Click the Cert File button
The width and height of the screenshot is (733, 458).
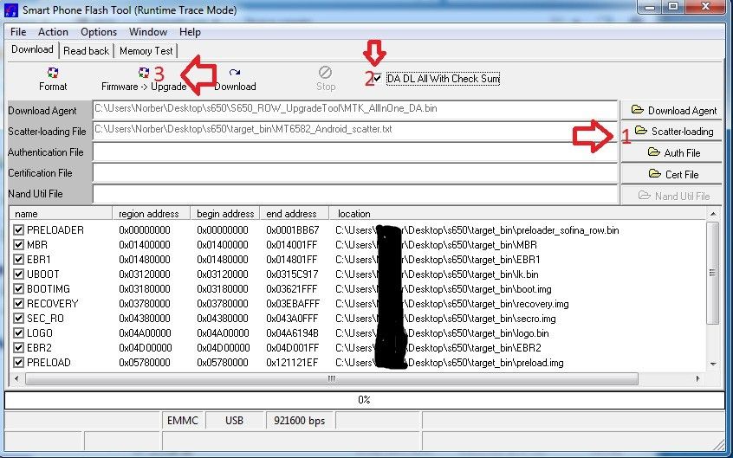click(671, 174)
